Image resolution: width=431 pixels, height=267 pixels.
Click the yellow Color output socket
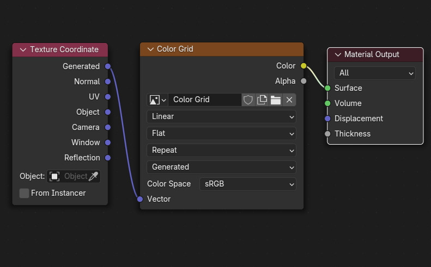point(303,66)
